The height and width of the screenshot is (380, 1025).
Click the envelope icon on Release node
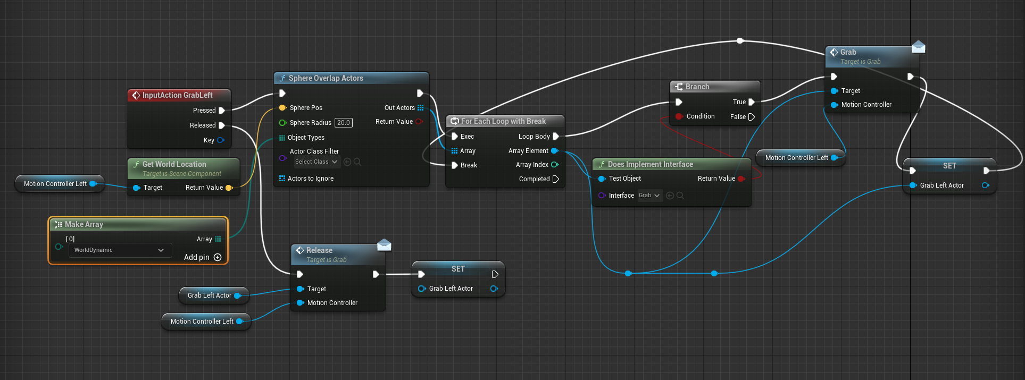tap(384, 245)
